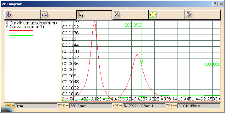Click the double chevron expand icon

click(x=189, y=15)
